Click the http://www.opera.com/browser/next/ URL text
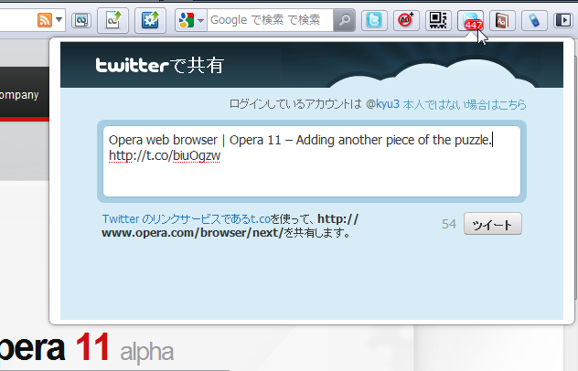578x371 pixels. [x=230, y=226]
